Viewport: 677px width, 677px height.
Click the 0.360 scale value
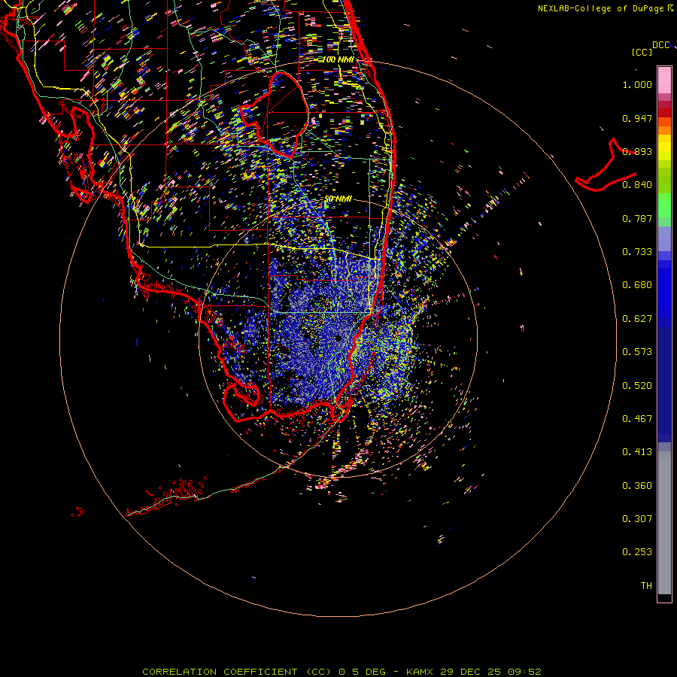pyautogui.click(x=637, y=486)
